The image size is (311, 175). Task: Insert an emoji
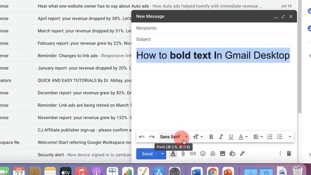point(203,154)
